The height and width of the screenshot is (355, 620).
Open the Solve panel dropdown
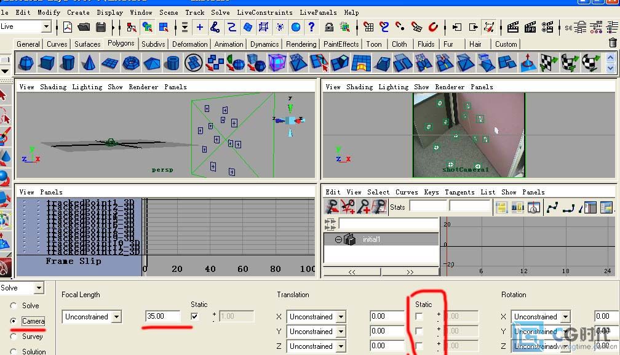point(39,288)
